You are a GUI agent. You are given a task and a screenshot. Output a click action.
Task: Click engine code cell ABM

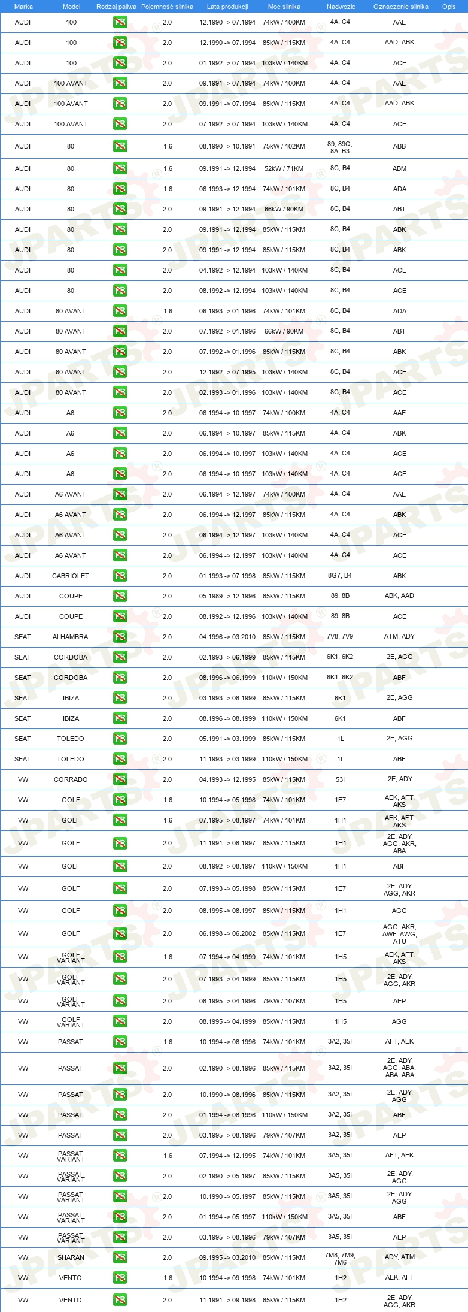click(x=399, y=168)
